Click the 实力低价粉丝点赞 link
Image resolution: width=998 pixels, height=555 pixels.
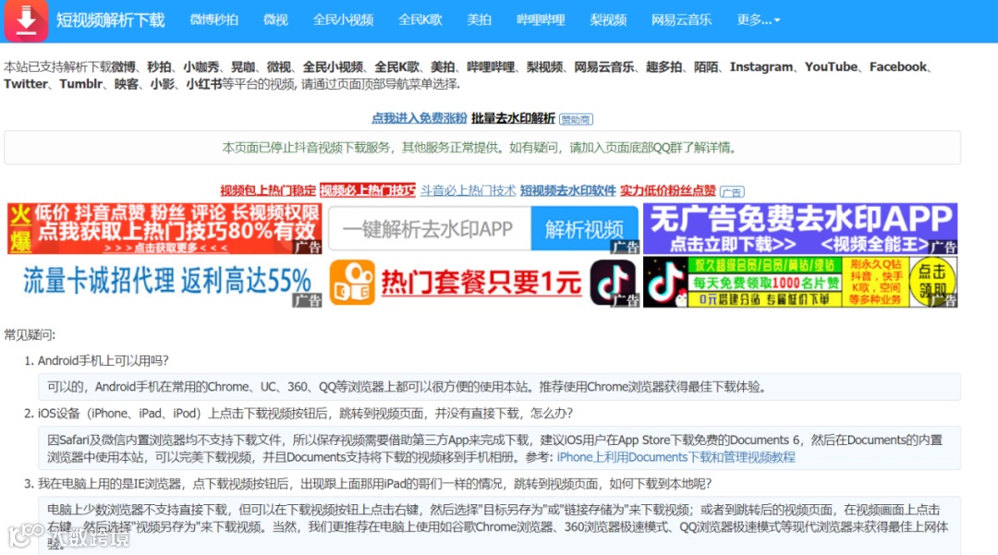pos(668,191)
